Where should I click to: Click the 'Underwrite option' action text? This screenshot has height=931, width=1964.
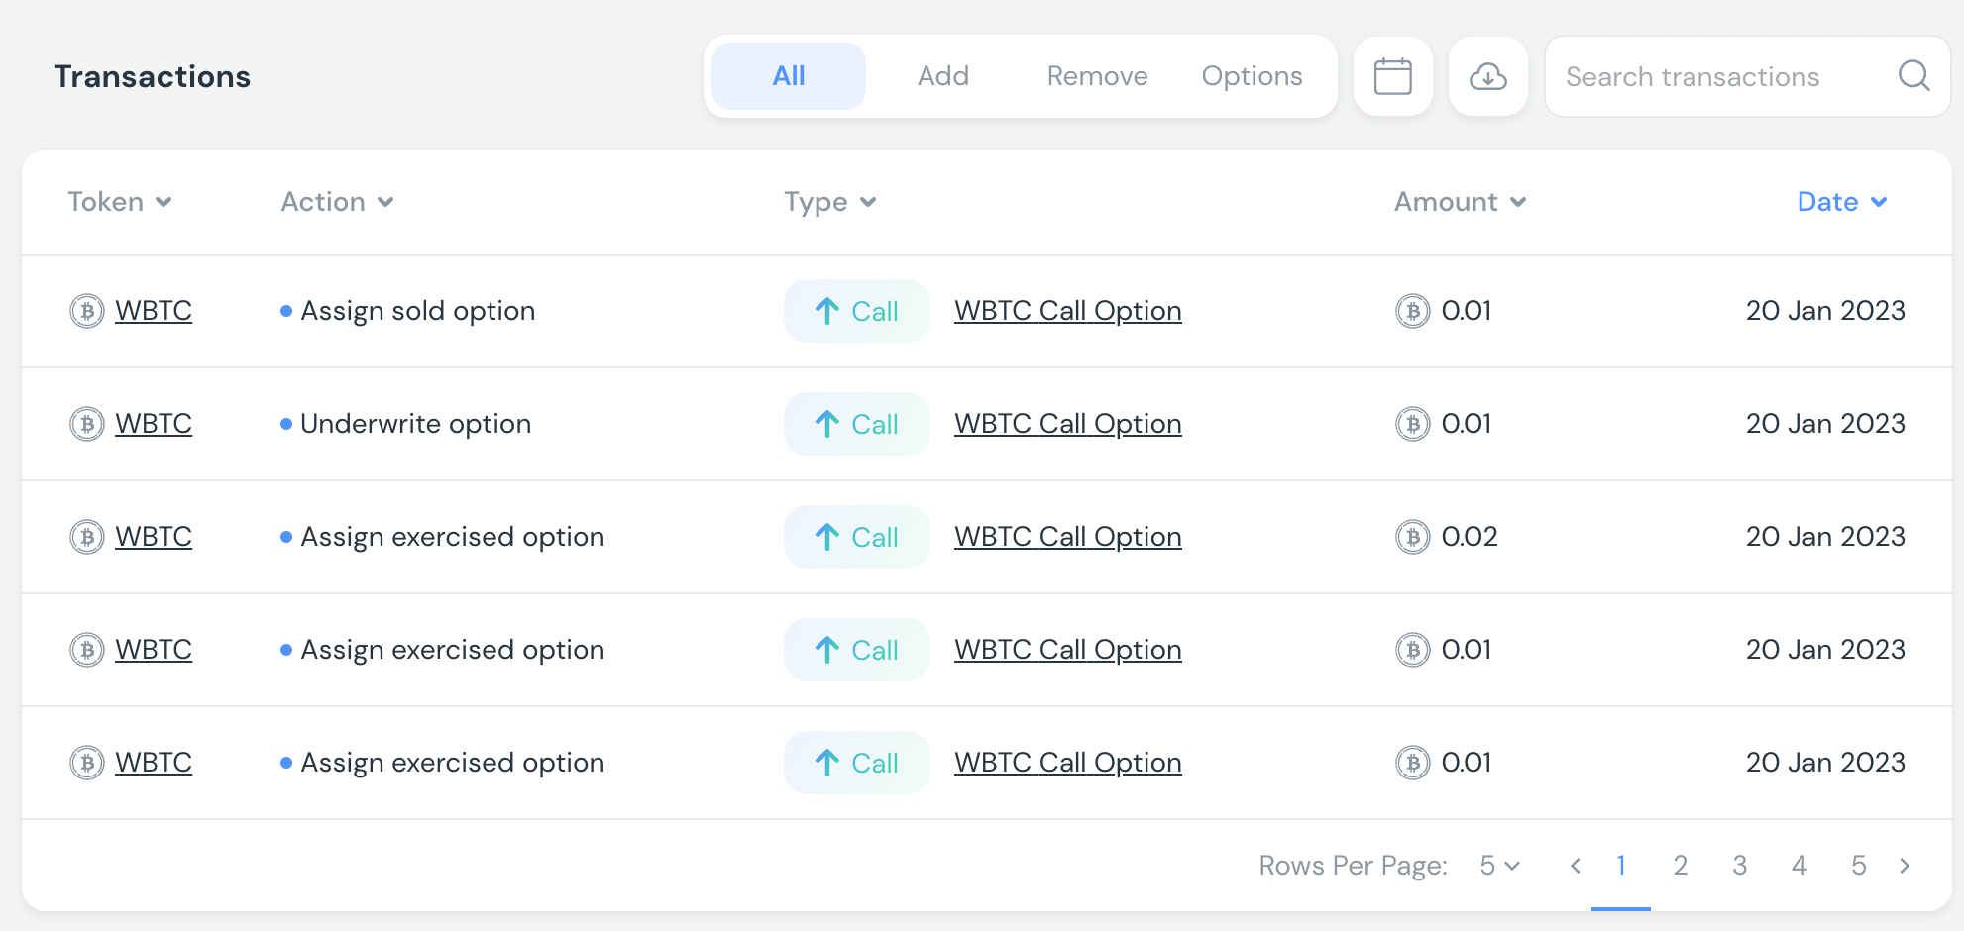(416, 424)
